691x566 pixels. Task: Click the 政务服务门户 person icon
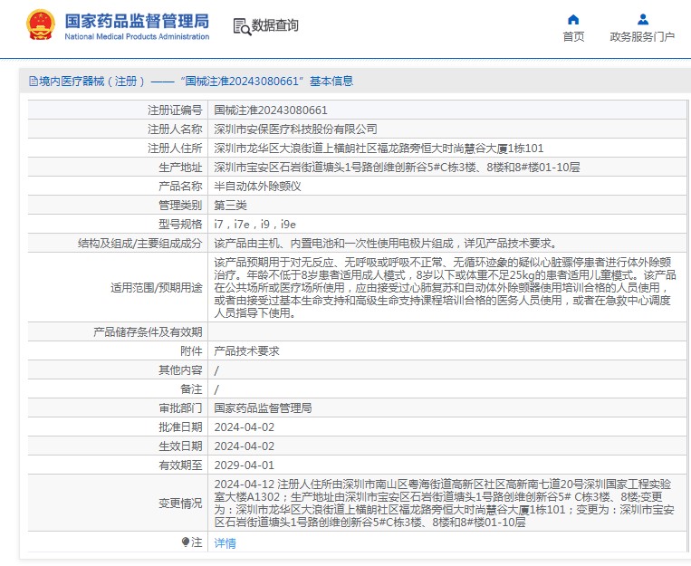click(x=642, y=19)
